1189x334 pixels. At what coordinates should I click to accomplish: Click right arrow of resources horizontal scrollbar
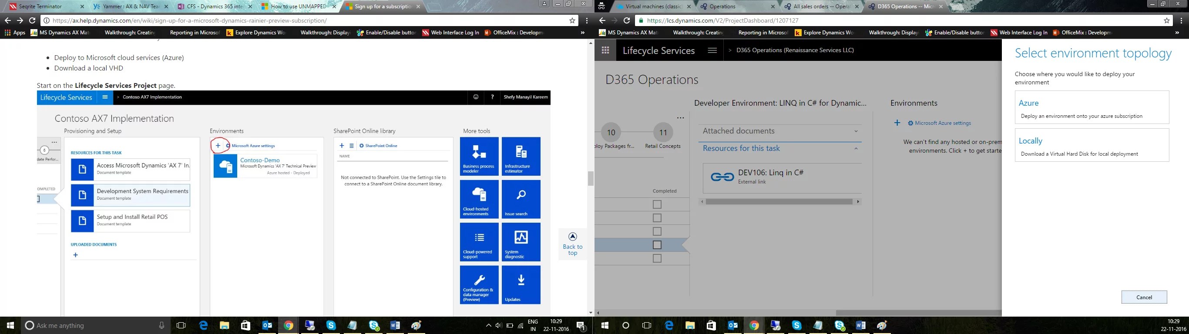(x=858, y=202)
